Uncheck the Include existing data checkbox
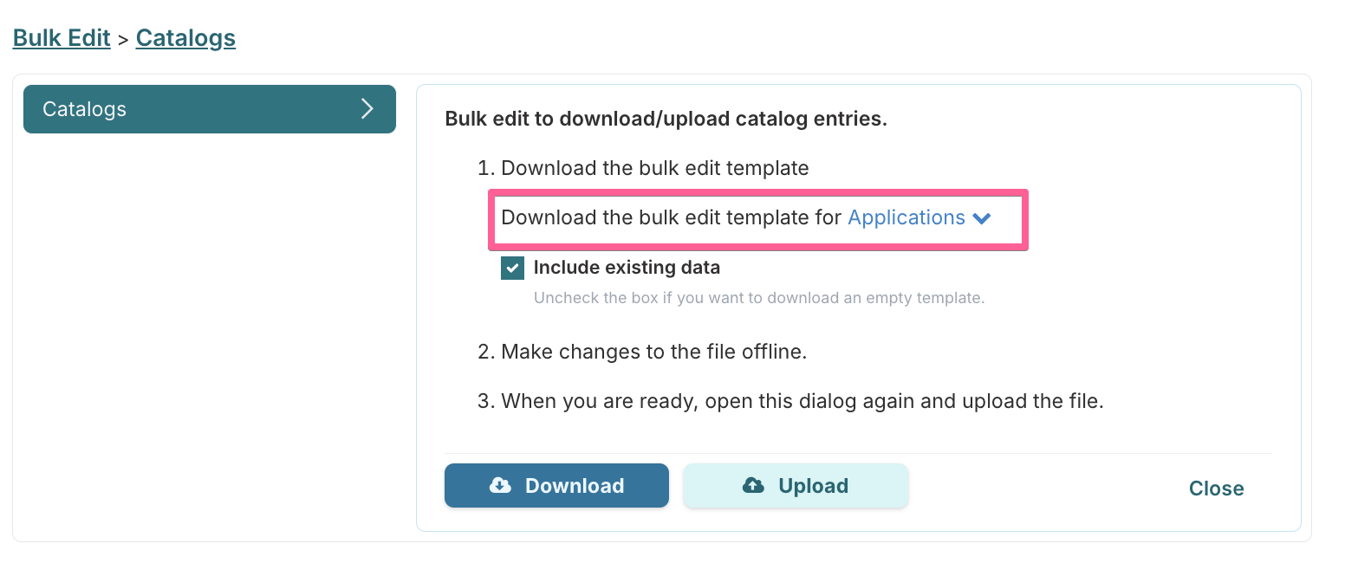This screenshot has width=1345, height=563. click(512, 268)
